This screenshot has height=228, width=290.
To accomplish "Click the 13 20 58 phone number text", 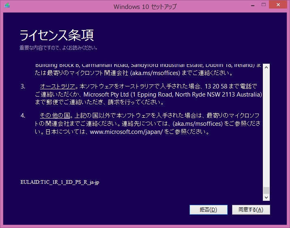I will tap(216, 86).
